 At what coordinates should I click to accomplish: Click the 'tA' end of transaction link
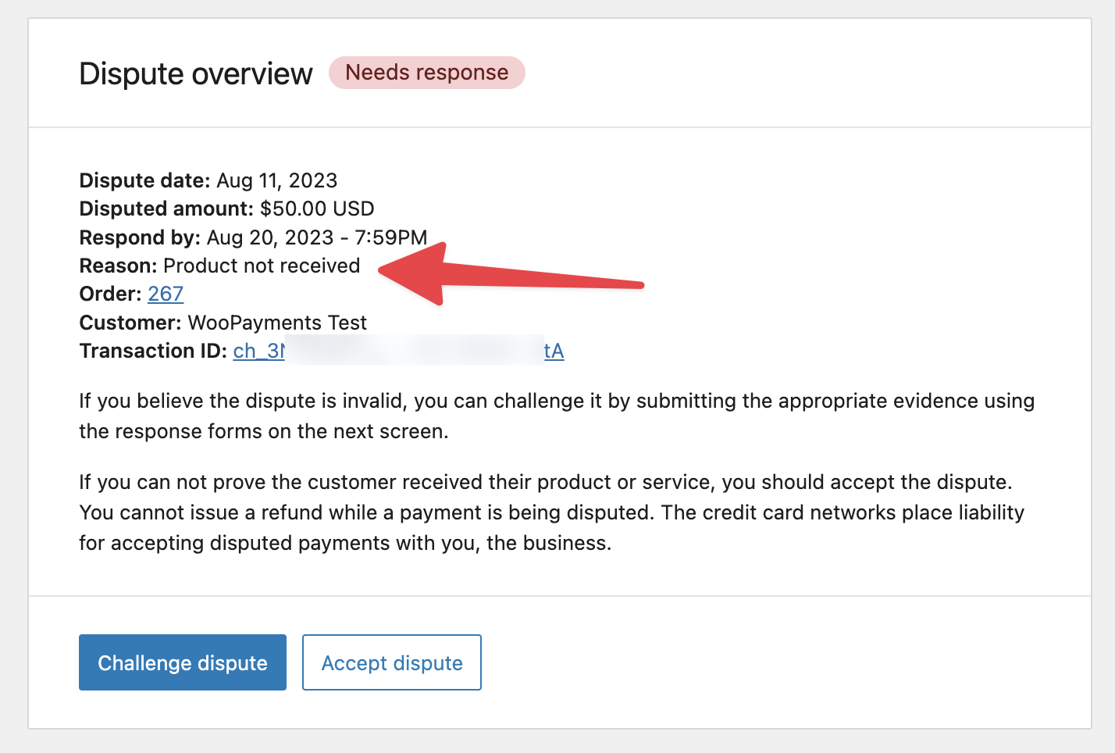[554, 351]
